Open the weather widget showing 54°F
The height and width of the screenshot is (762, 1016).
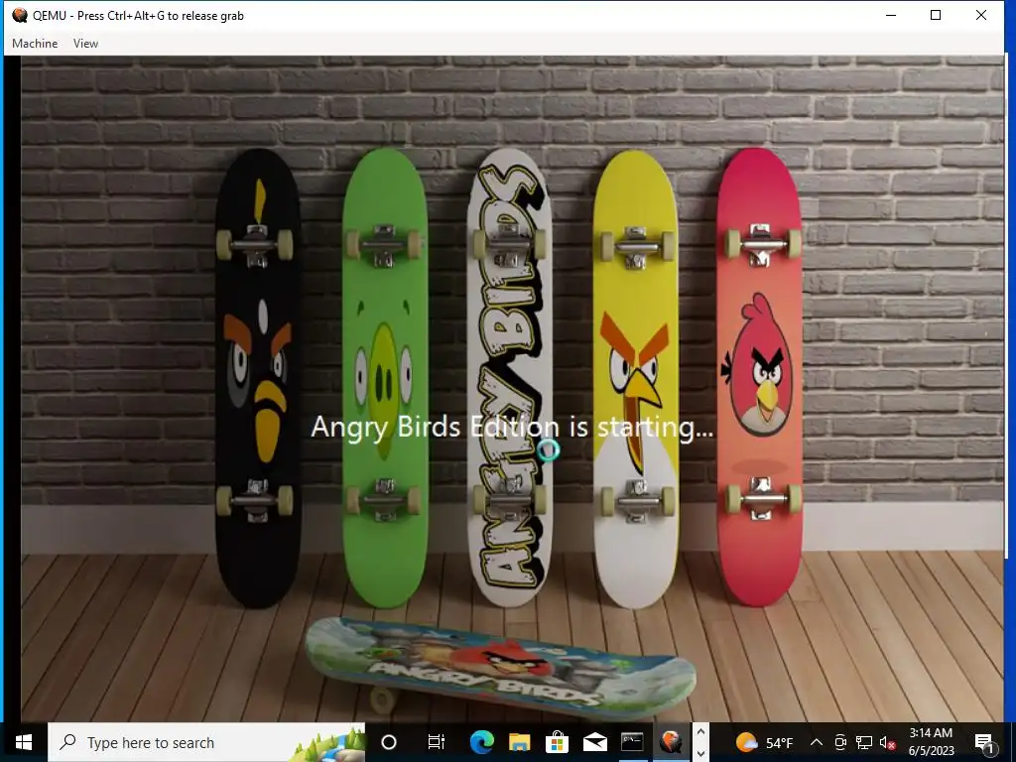(765, 742)
